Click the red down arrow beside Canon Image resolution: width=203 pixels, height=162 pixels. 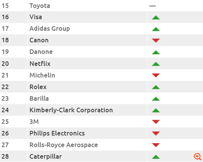[156, 41]
